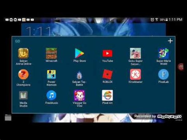Launch the FreeMusic app
This screenshot has width=187, height=140.
pos(51,96)
